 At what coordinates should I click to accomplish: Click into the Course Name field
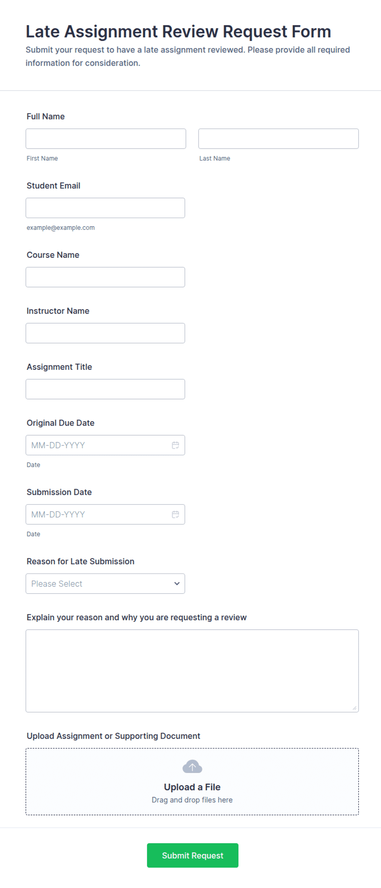click(105, 277)
